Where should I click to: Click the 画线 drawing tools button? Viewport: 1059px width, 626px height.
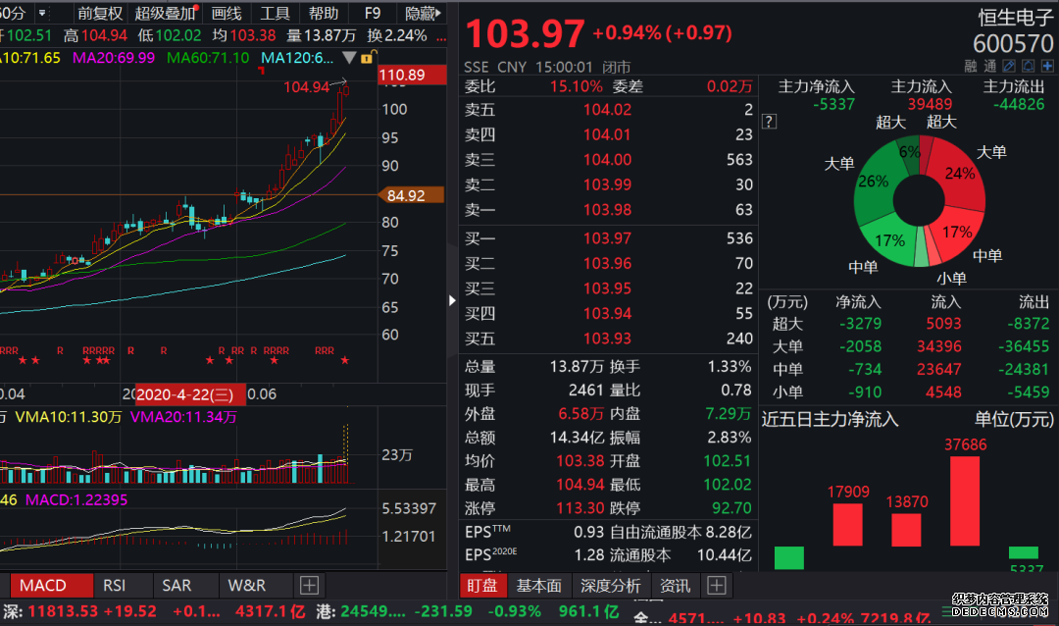pyautogui.click(x=227, y=13)
